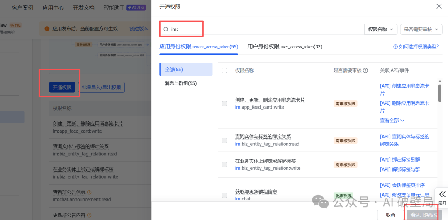Click the search magnifier icon in permission dialog

point(166,29)
